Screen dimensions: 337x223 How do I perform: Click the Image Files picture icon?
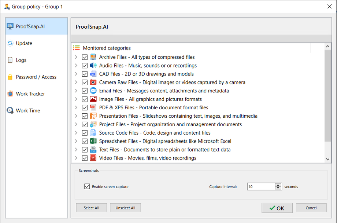click(x=93, y=99)
